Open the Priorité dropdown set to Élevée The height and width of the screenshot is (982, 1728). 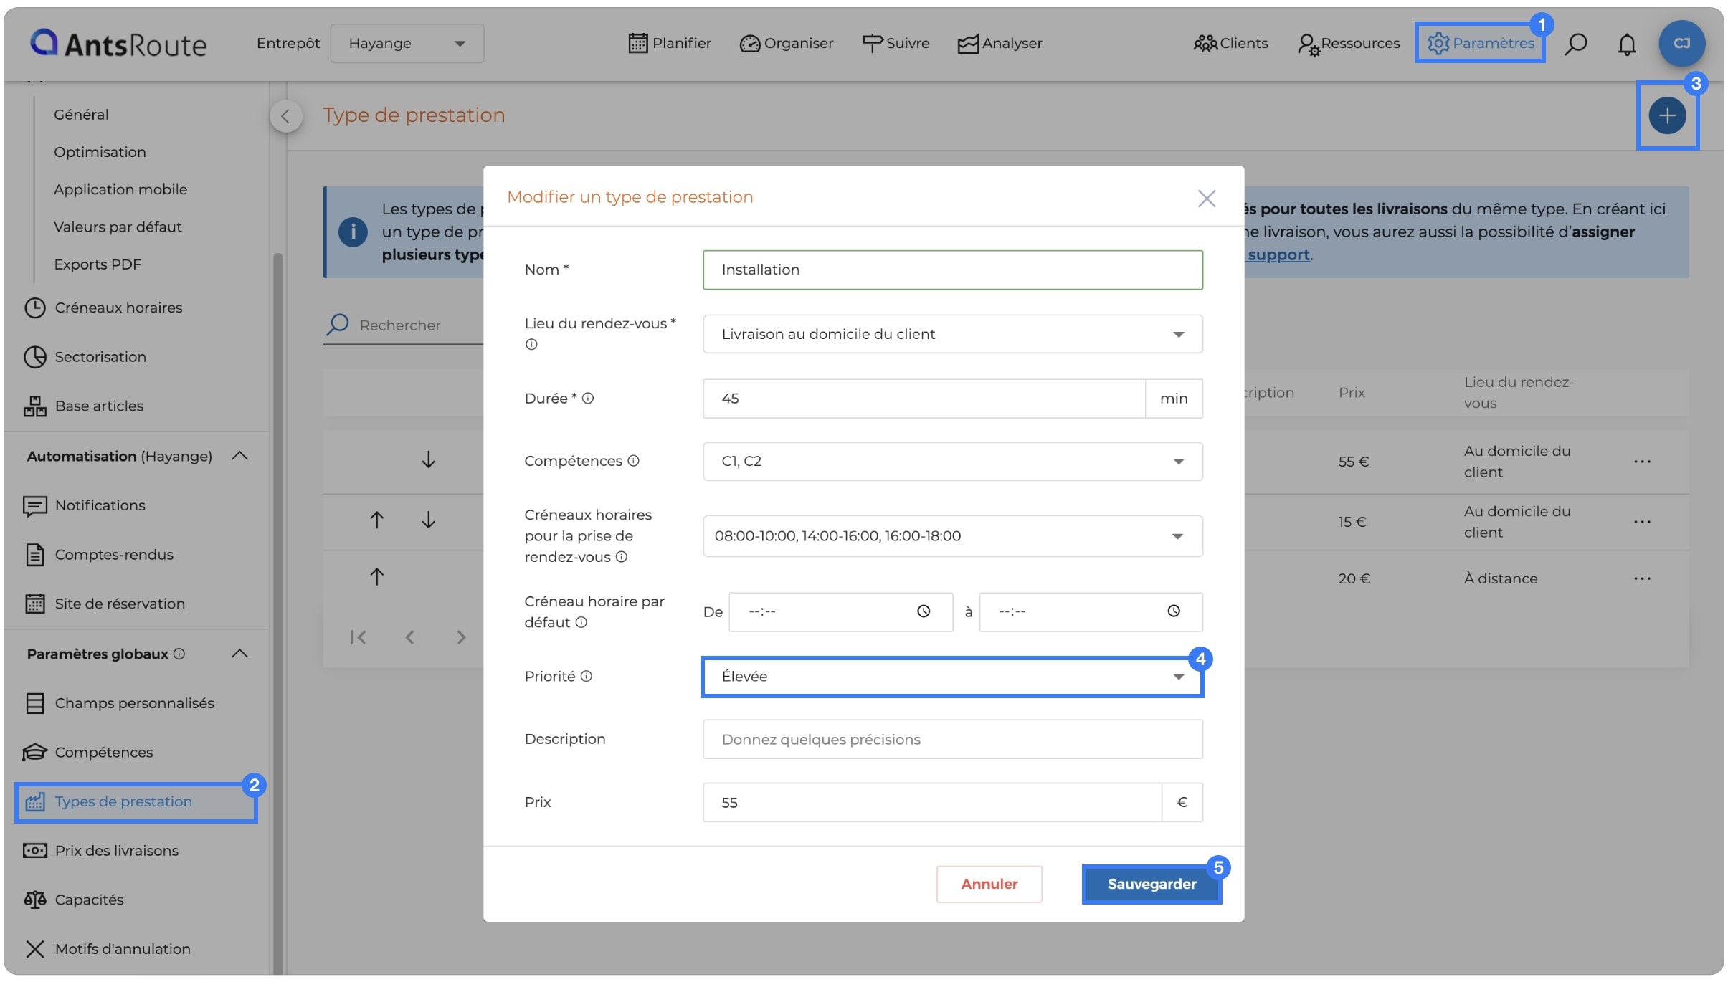point(952,677)
